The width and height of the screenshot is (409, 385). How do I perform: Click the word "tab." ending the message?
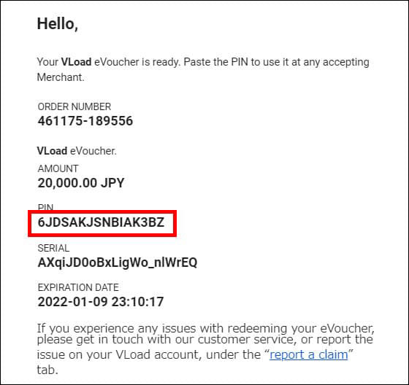tap(47, 370)
